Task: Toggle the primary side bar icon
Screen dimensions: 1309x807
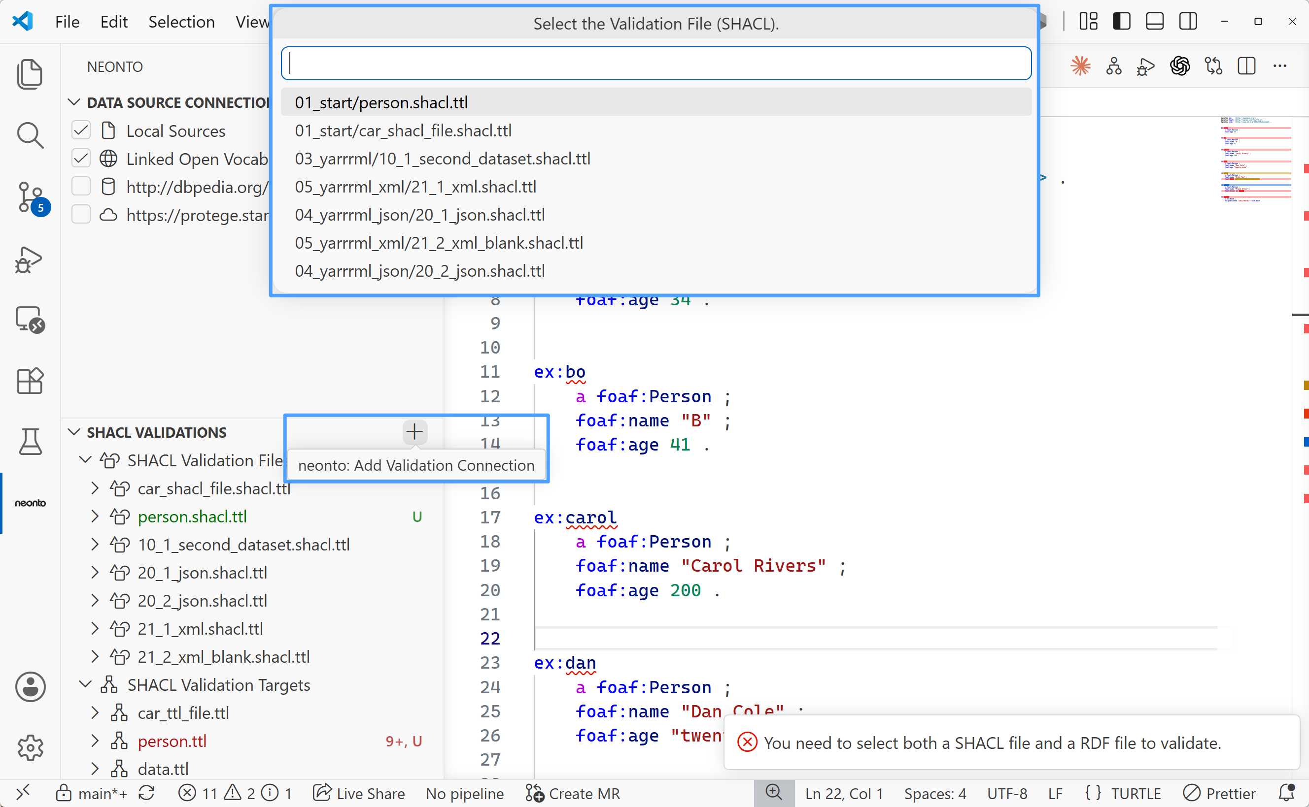Action: point(1121,21)
